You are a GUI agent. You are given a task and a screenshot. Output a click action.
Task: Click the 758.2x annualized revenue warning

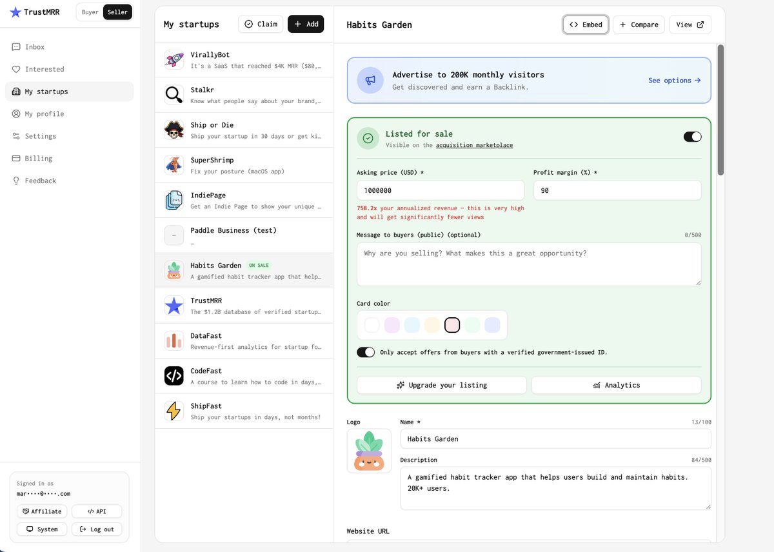pos(441,213)
